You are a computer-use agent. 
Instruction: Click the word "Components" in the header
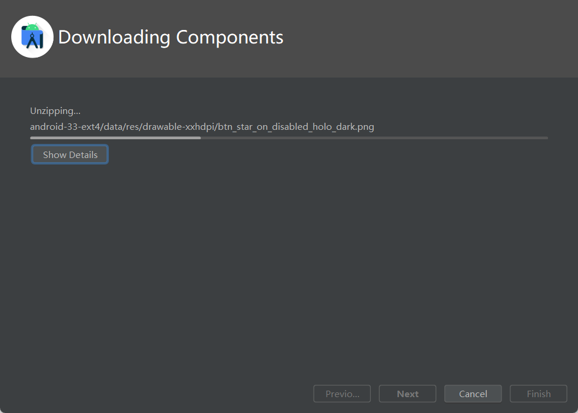[230, 37]
